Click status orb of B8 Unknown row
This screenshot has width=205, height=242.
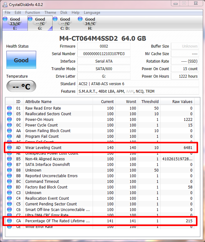[9, 170]
